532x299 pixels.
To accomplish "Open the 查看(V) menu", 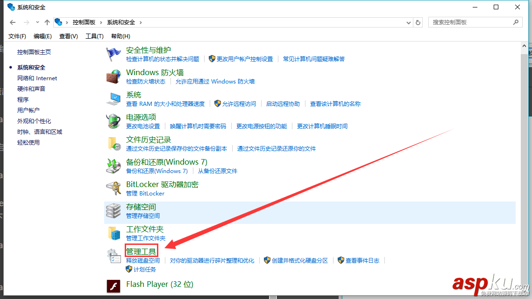I will tap(68, 36).
